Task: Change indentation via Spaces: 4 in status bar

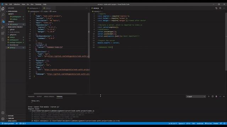Action: 182,123
